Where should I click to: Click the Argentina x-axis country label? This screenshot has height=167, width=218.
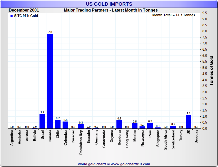(12, 138)
